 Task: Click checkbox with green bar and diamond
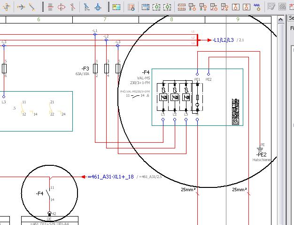[193, 7]
